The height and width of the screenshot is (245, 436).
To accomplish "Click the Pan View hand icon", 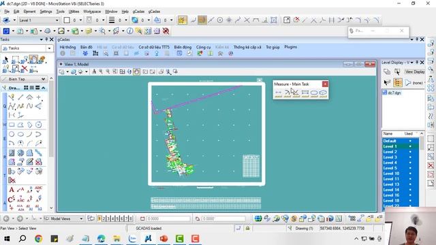I will coord(136,71).
